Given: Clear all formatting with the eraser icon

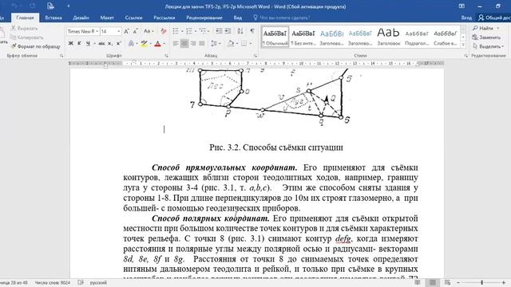Looking at the screenshot, I should (x=163, y=31).
